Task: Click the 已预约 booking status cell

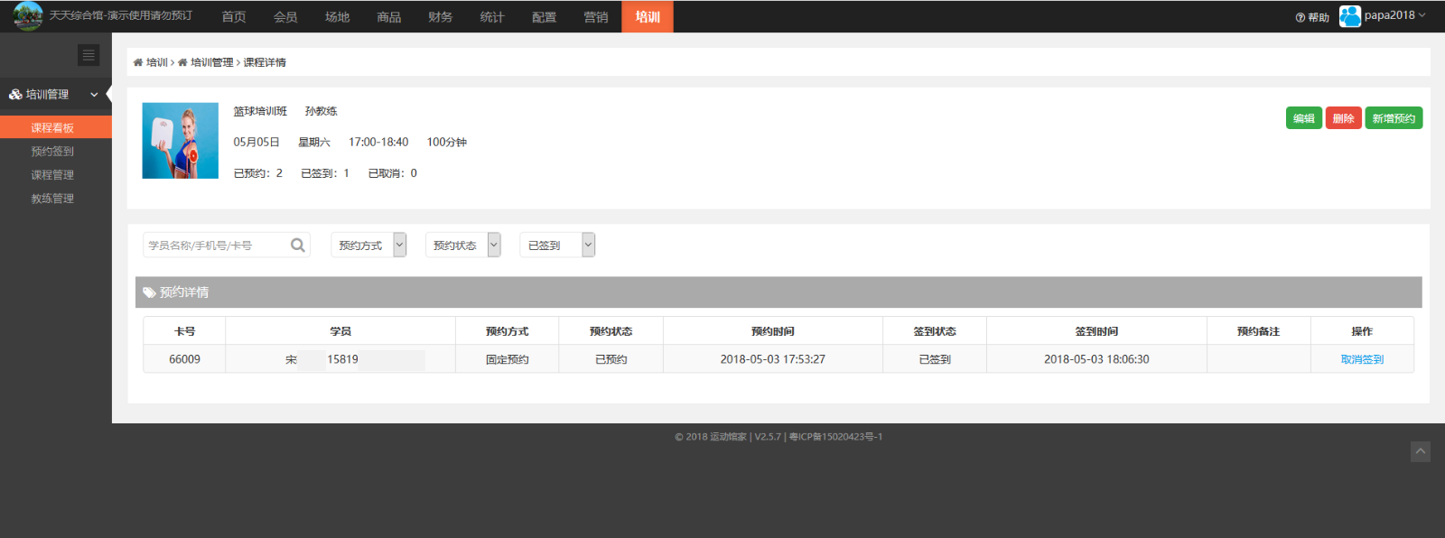Action: pos(611,359)
